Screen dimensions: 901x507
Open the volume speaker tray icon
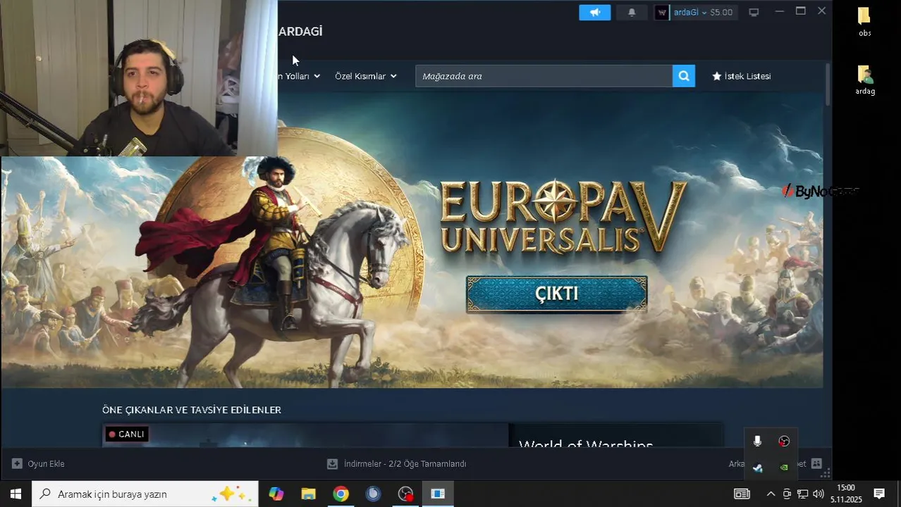click(x=818, y=494)
